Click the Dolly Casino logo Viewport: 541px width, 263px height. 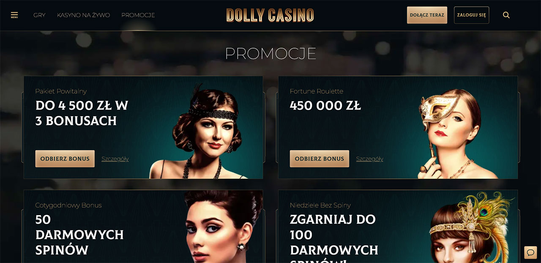point(270,15)
